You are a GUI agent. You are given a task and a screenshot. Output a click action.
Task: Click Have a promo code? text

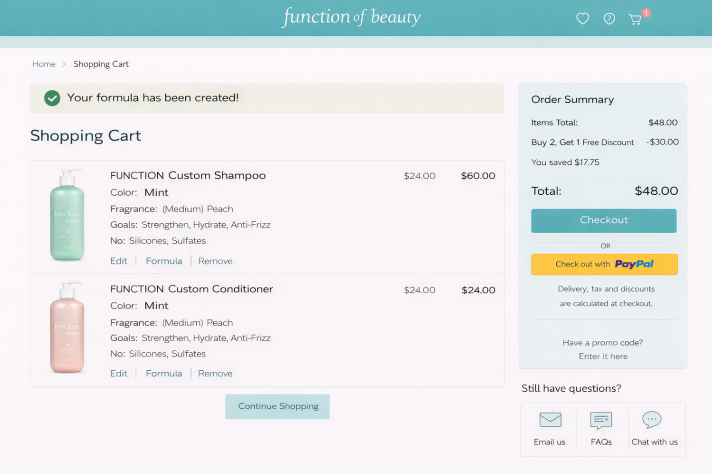[603, 343]
